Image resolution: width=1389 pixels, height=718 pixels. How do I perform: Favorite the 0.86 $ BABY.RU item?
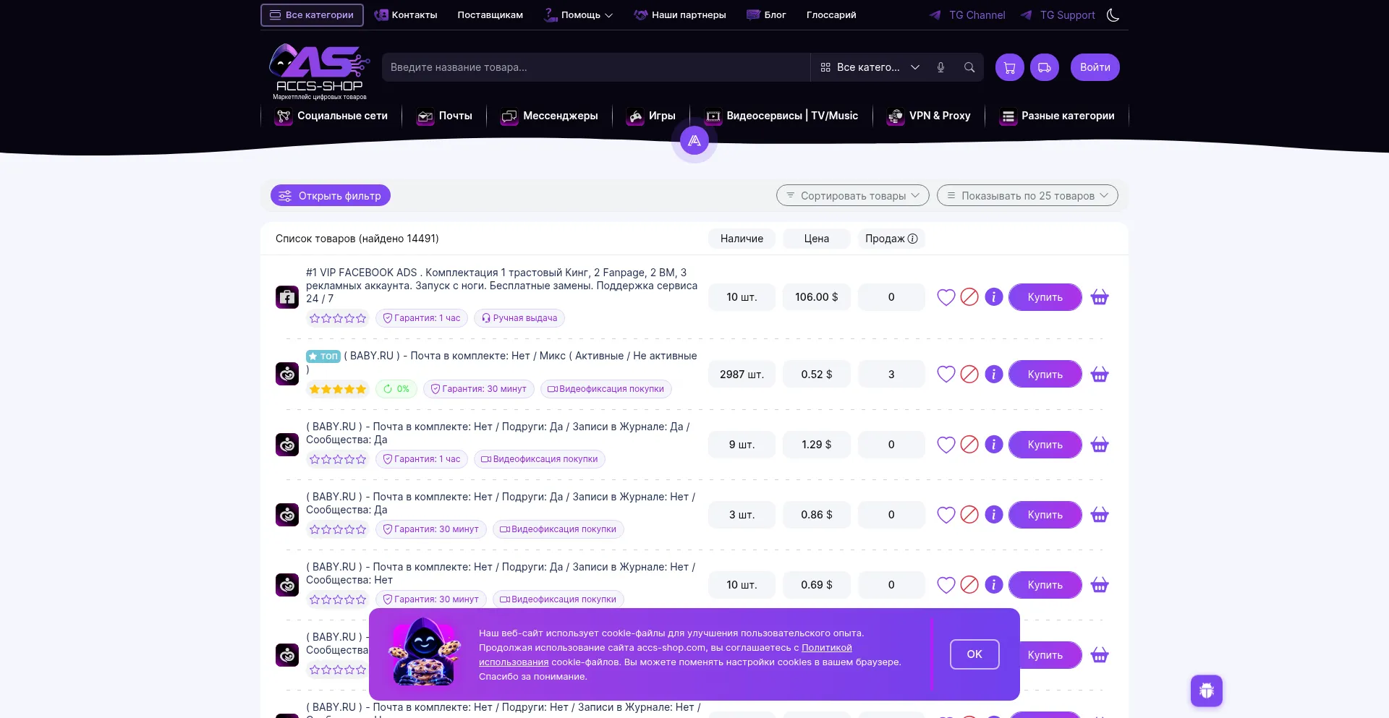[946, 515]
